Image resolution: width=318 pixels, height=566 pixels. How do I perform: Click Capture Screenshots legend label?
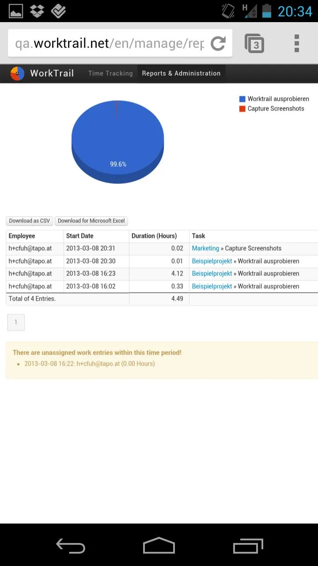click(x=276, y=109)
